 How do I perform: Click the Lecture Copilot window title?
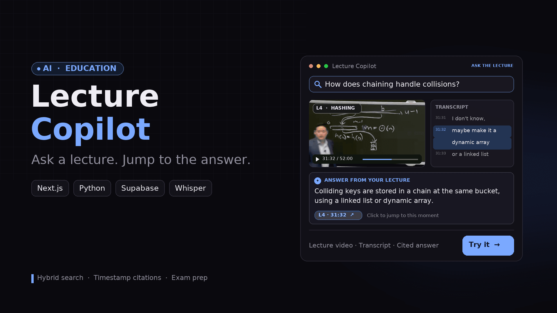(354, 66)
